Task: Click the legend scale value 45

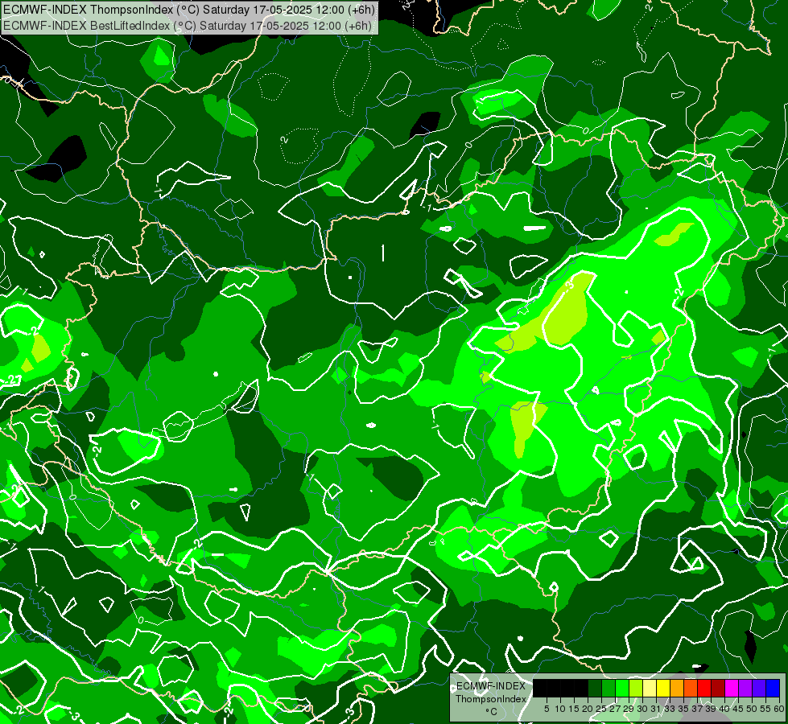Action: point(738,709)
